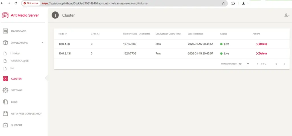Screen dimensions: 292x136
Task: Select node IP 10.0.1.30
Action: pos(64,44)
